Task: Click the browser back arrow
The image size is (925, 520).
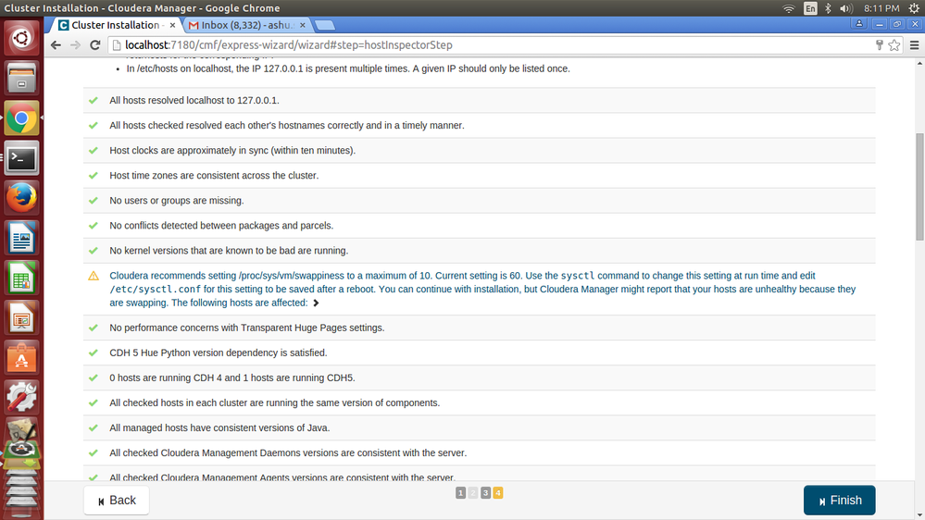Action: click(x=56, y=45)
